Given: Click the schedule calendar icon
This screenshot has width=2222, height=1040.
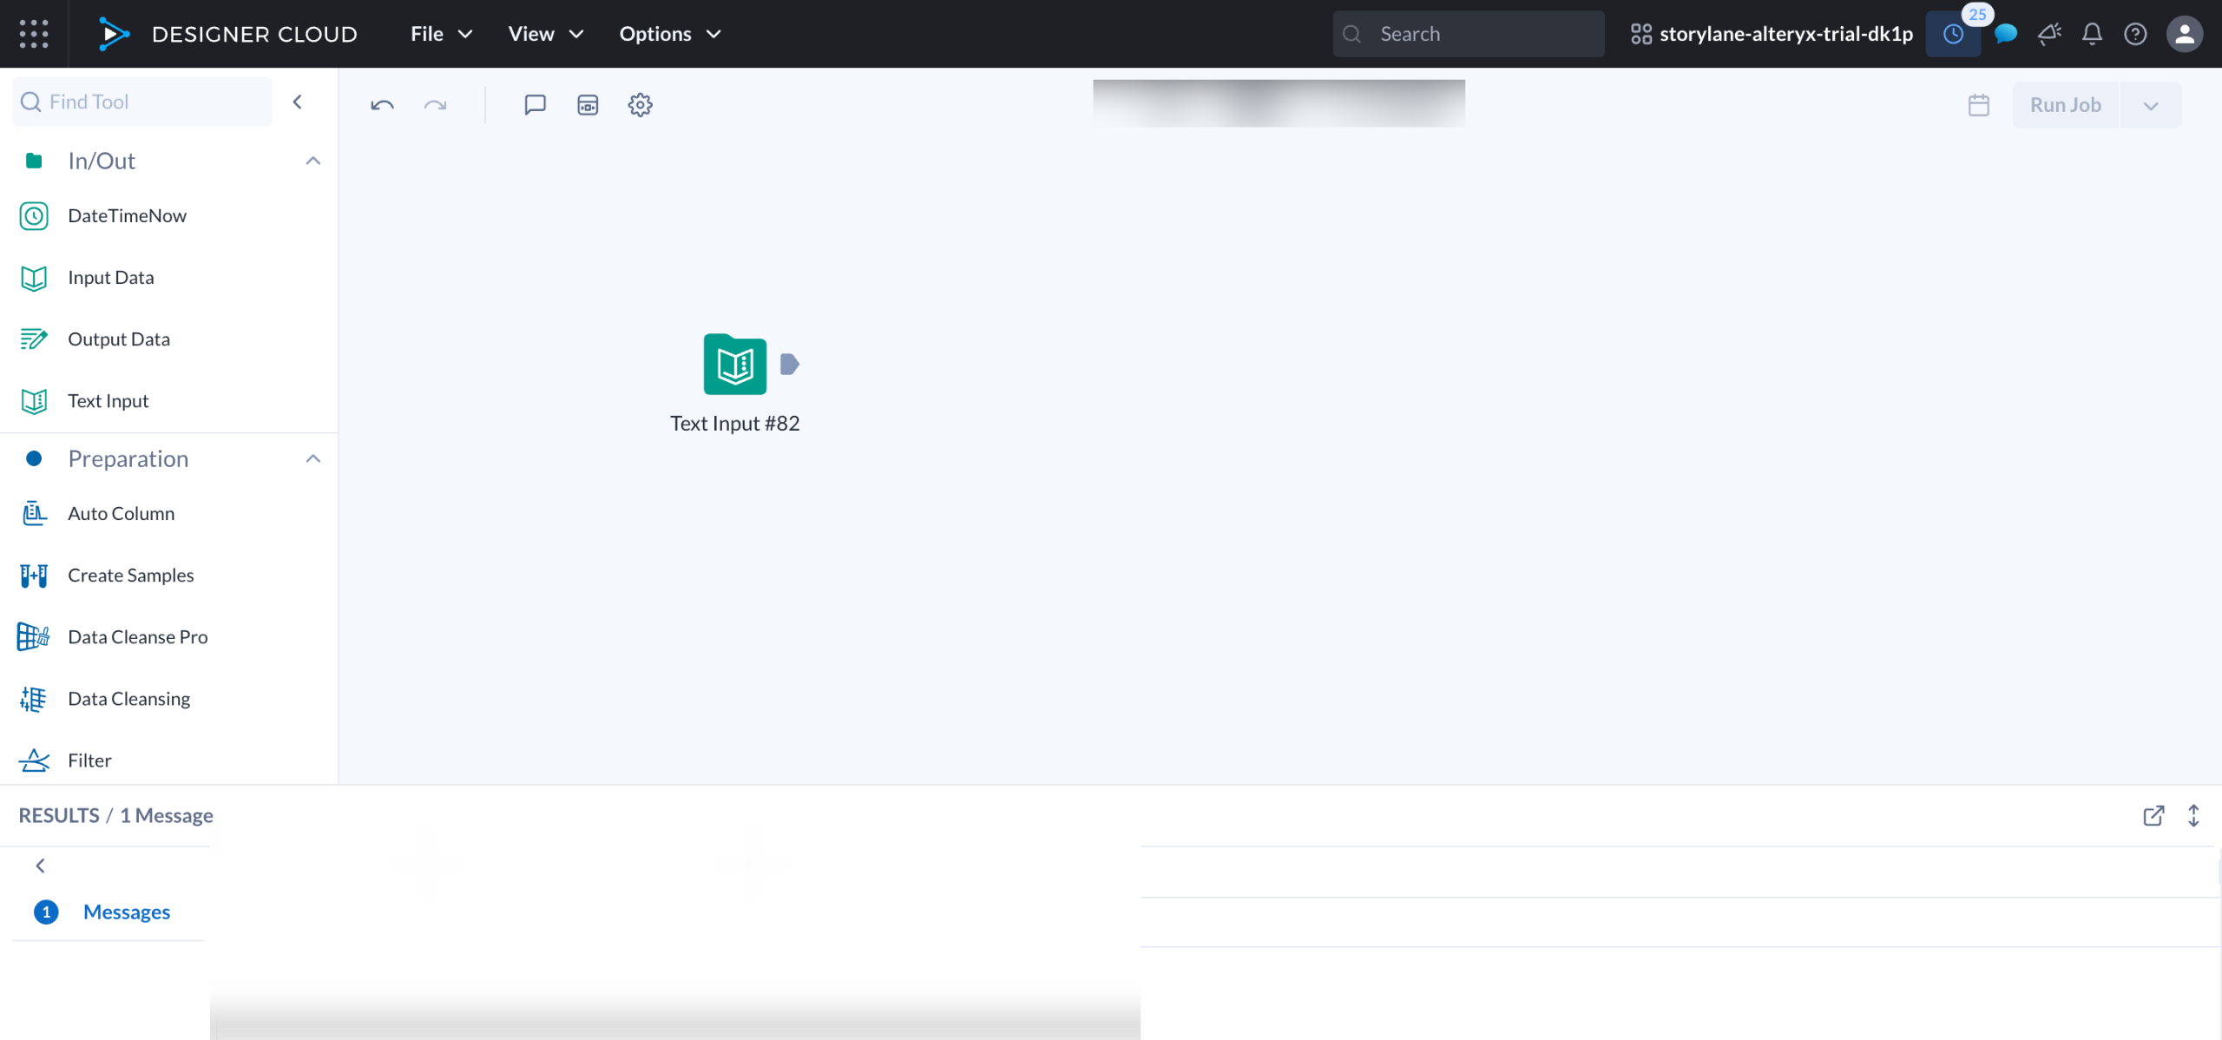Looking at the screenshot, I should coord(1978,105).
